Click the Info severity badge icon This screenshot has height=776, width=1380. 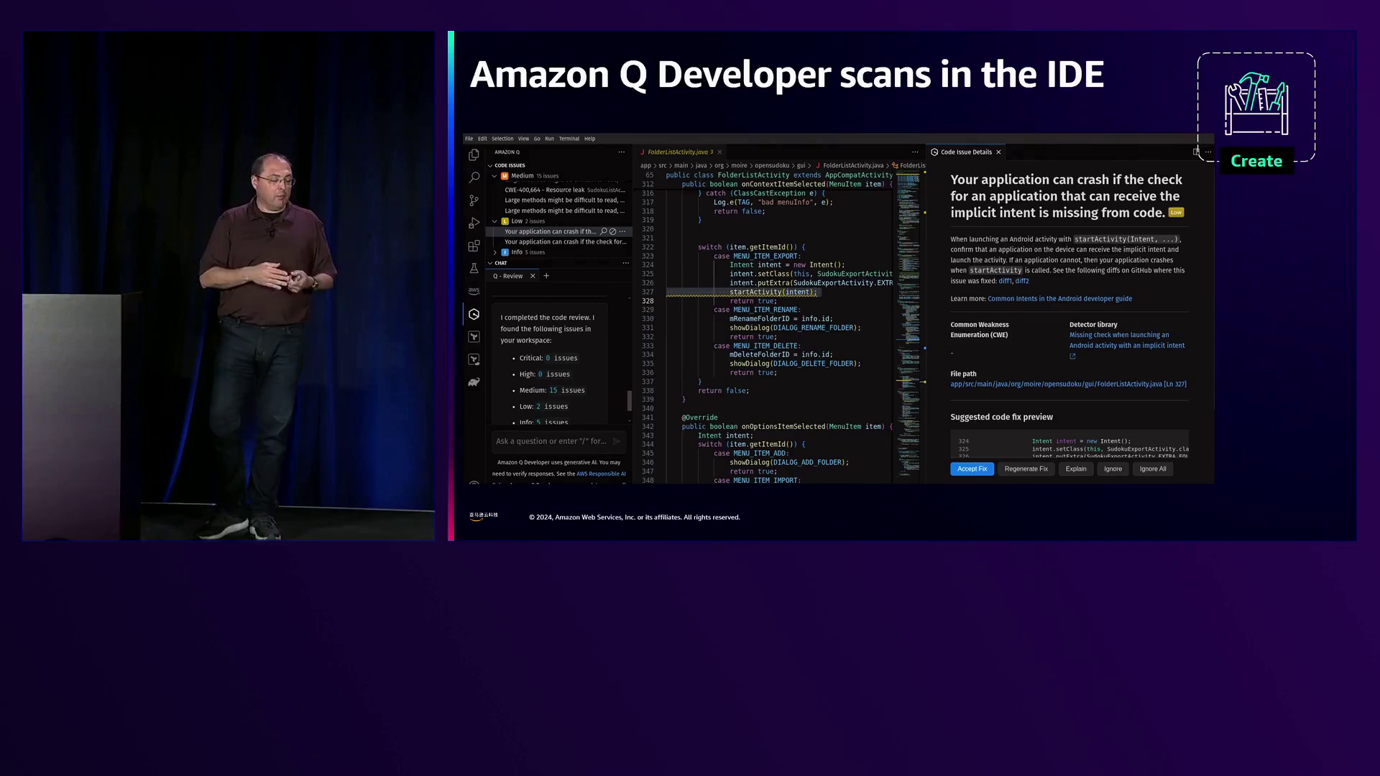pos(505,252)
